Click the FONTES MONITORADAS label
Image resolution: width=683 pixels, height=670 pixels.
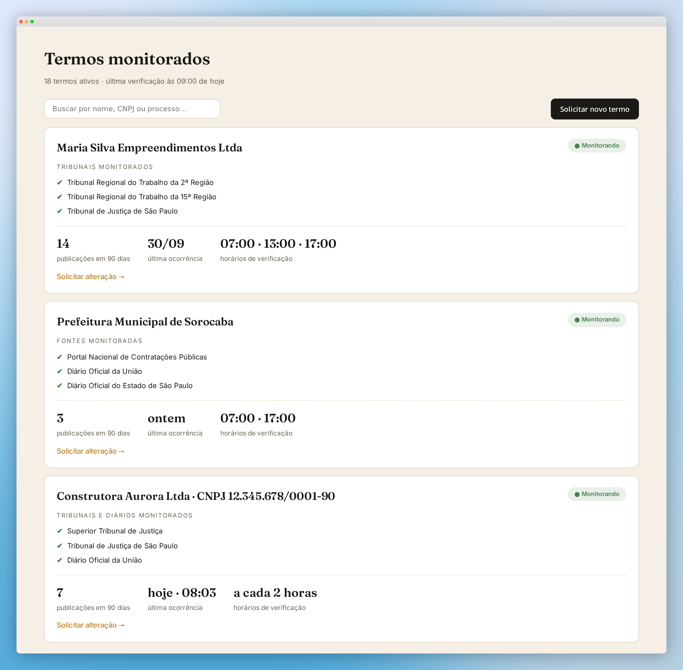click(100, 341)
